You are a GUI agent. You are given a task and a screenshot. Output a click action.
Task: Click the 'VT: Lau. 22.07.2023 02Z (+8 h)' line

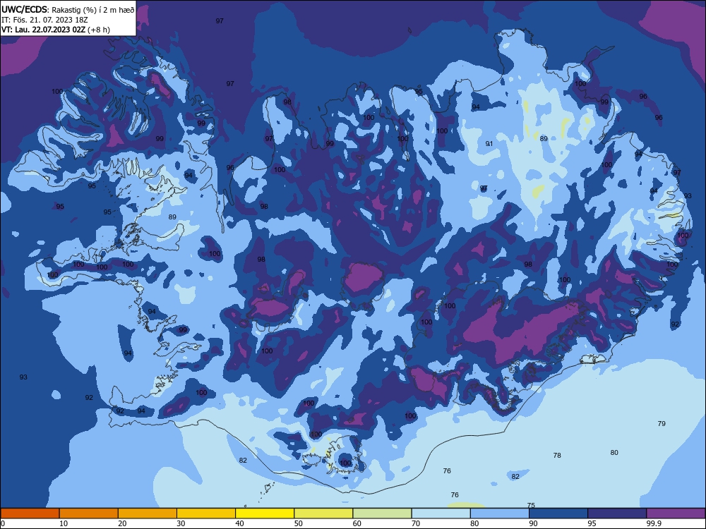pos(55,30)
